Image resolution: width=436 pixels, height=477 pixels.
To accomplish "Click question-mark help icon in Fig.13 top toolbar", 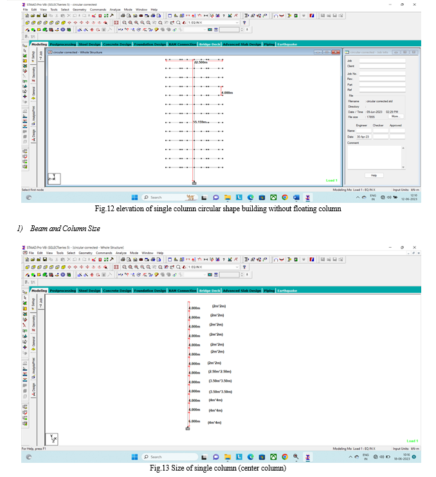I will 224,259.
